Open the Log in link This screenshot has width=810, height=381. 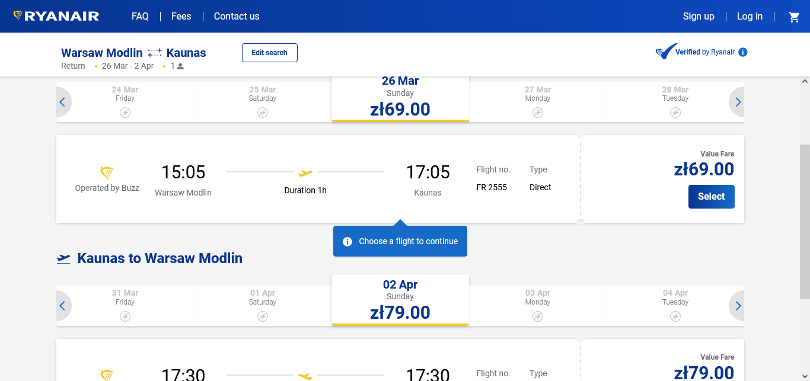(750, 17)
